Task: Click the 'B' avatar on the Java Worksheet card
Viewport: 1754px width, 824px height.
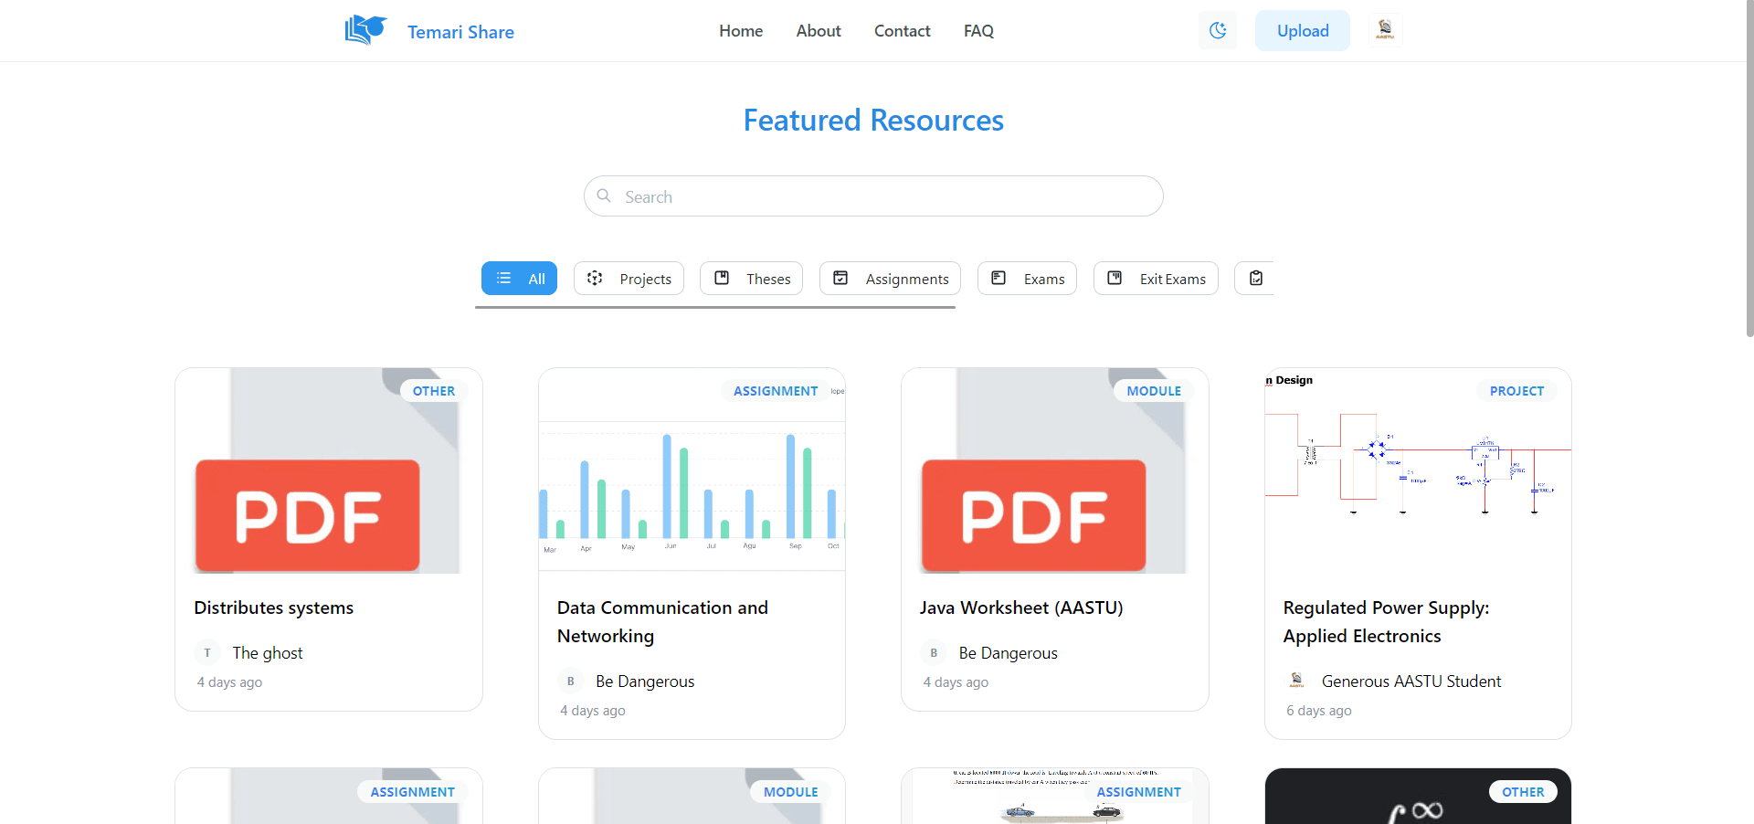Action: point(934,652)
